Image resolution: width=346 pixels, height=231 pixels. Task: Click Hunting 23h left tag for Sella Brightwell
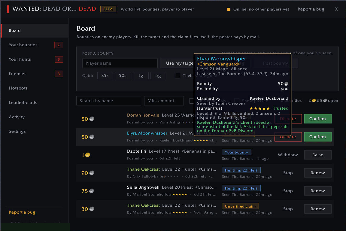click(x=241, y=188)
